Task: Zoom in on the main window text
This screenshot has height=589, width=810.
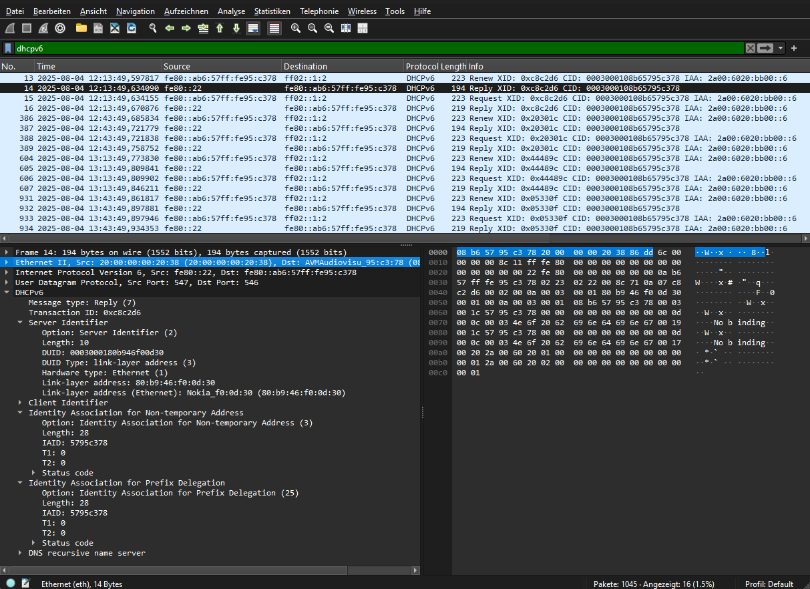Action: (296, 28)
